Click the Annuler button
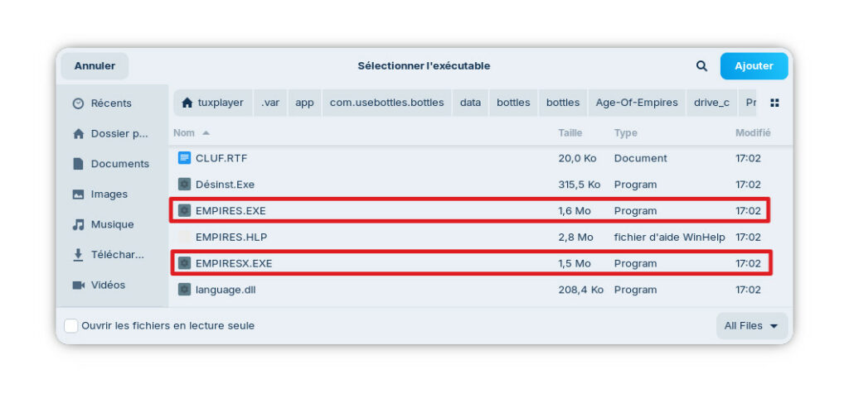 click(x=95, y=66)
